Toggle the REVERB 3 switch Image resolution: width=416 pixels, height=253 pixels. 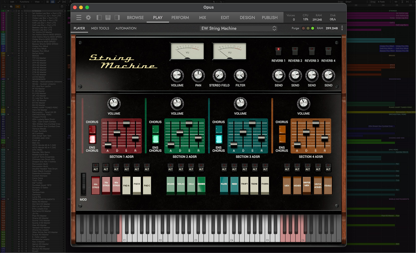tap(312, 51)
